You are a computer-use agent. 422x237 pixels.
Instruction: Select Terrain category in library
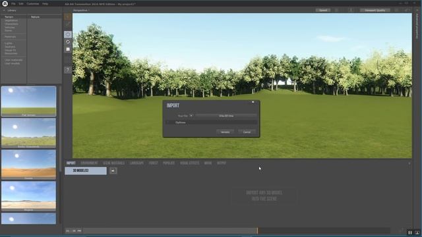pos(9,17)
